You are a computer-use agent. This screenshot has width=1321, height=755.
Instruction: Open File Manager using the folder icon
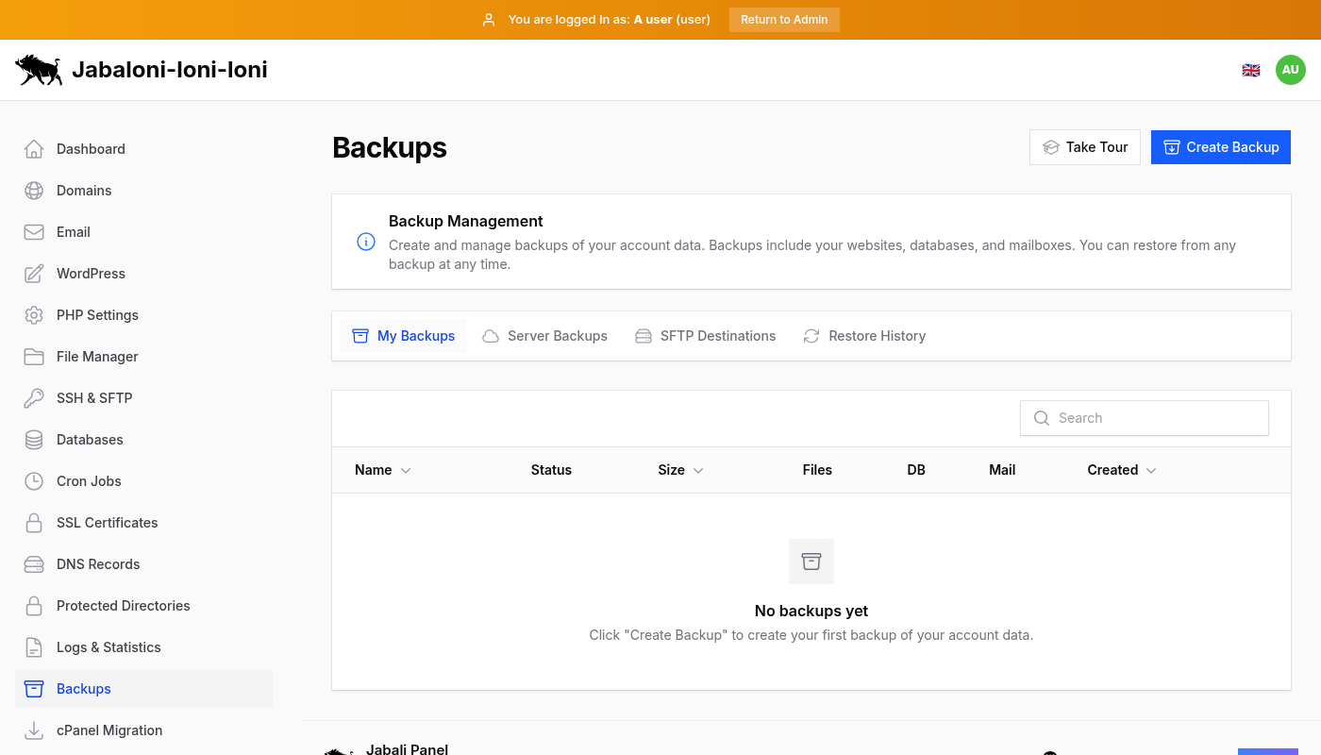34,356
